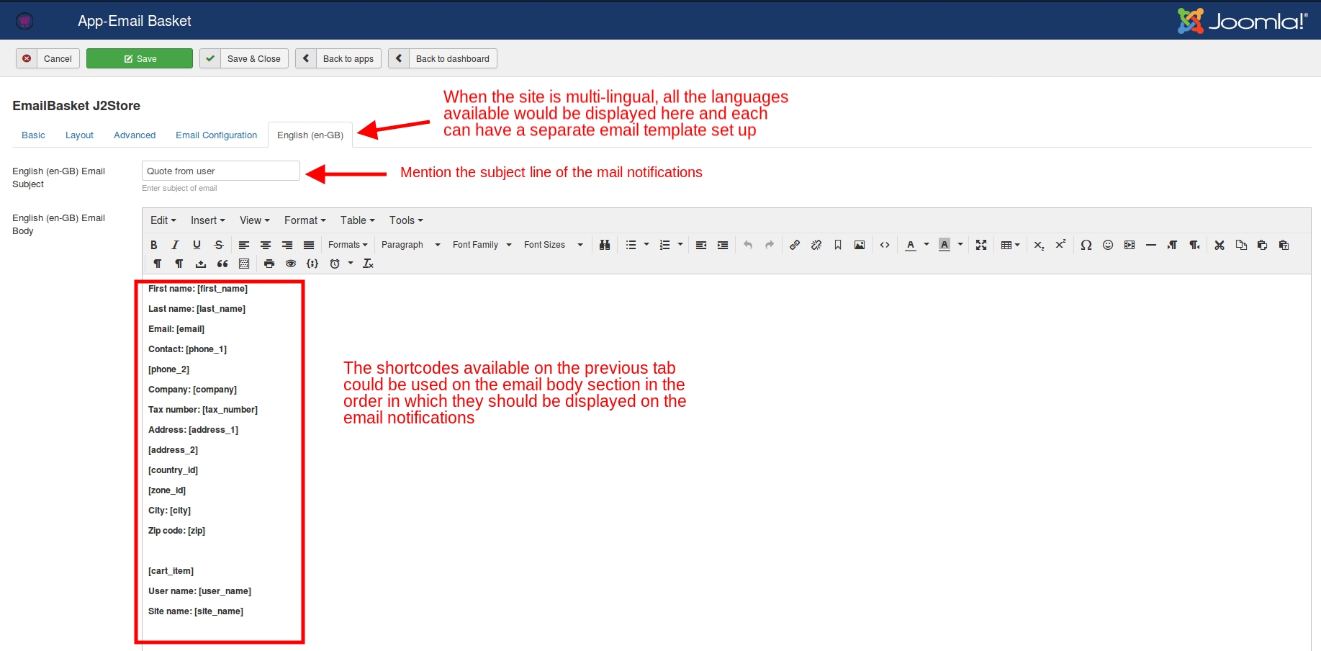Click the Back to dashboard button
The height and width of the screenshot is (651, 1321).
[443, 58]
